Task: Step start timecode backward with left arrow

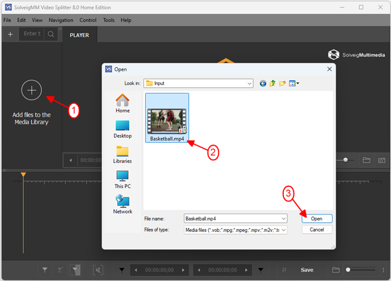Action: coord(136,270)
